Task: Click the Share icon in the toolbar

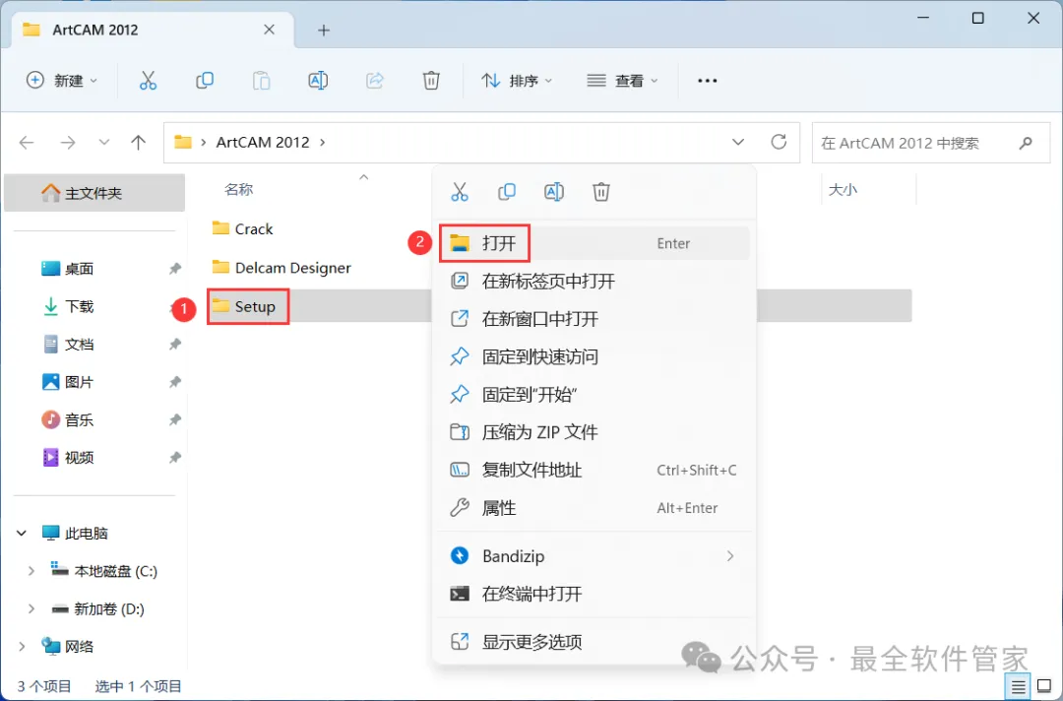Action: [x=375, y=81]
